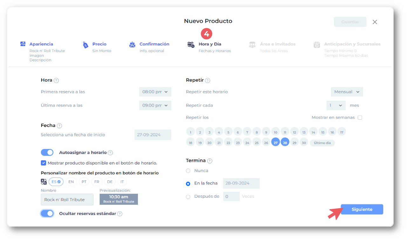Select day 1 in the month grid

point(190,132)
